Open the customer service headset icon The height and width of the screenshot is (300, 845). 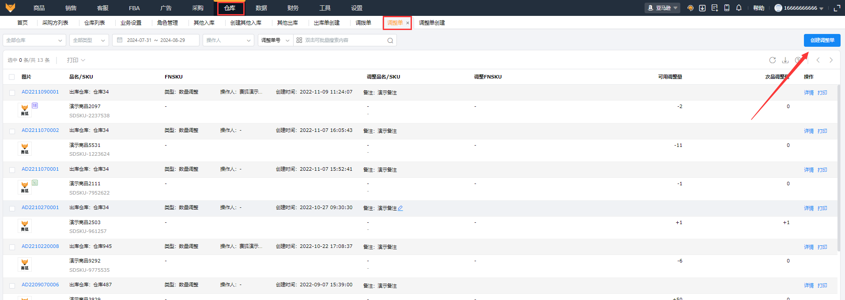(690, 8)
